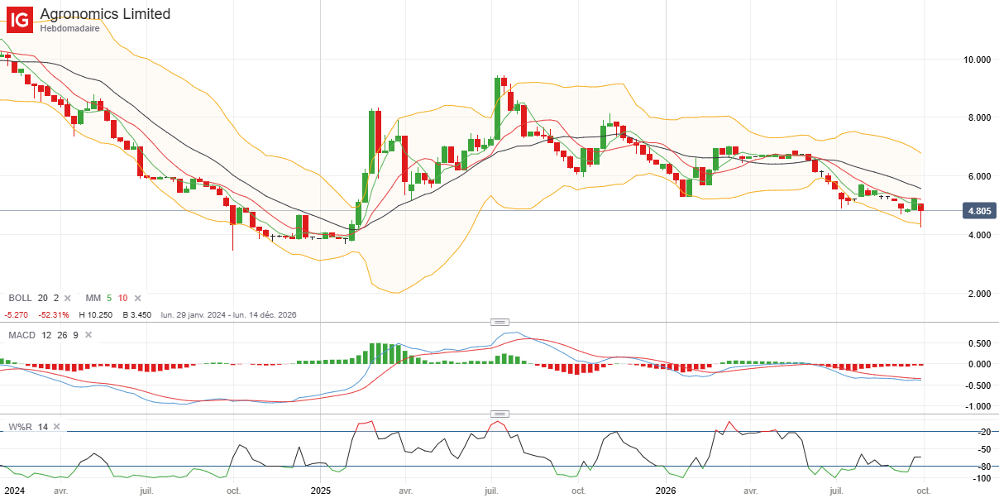Select the green MM period value 5
The image size is (999, 498).
click(108, 298)
